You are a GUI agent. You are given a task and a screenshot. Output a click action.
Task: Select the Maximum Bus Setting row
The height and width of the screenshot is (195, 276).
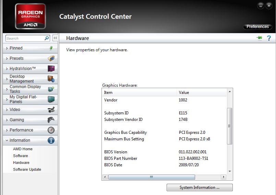(x=164, y=139)
